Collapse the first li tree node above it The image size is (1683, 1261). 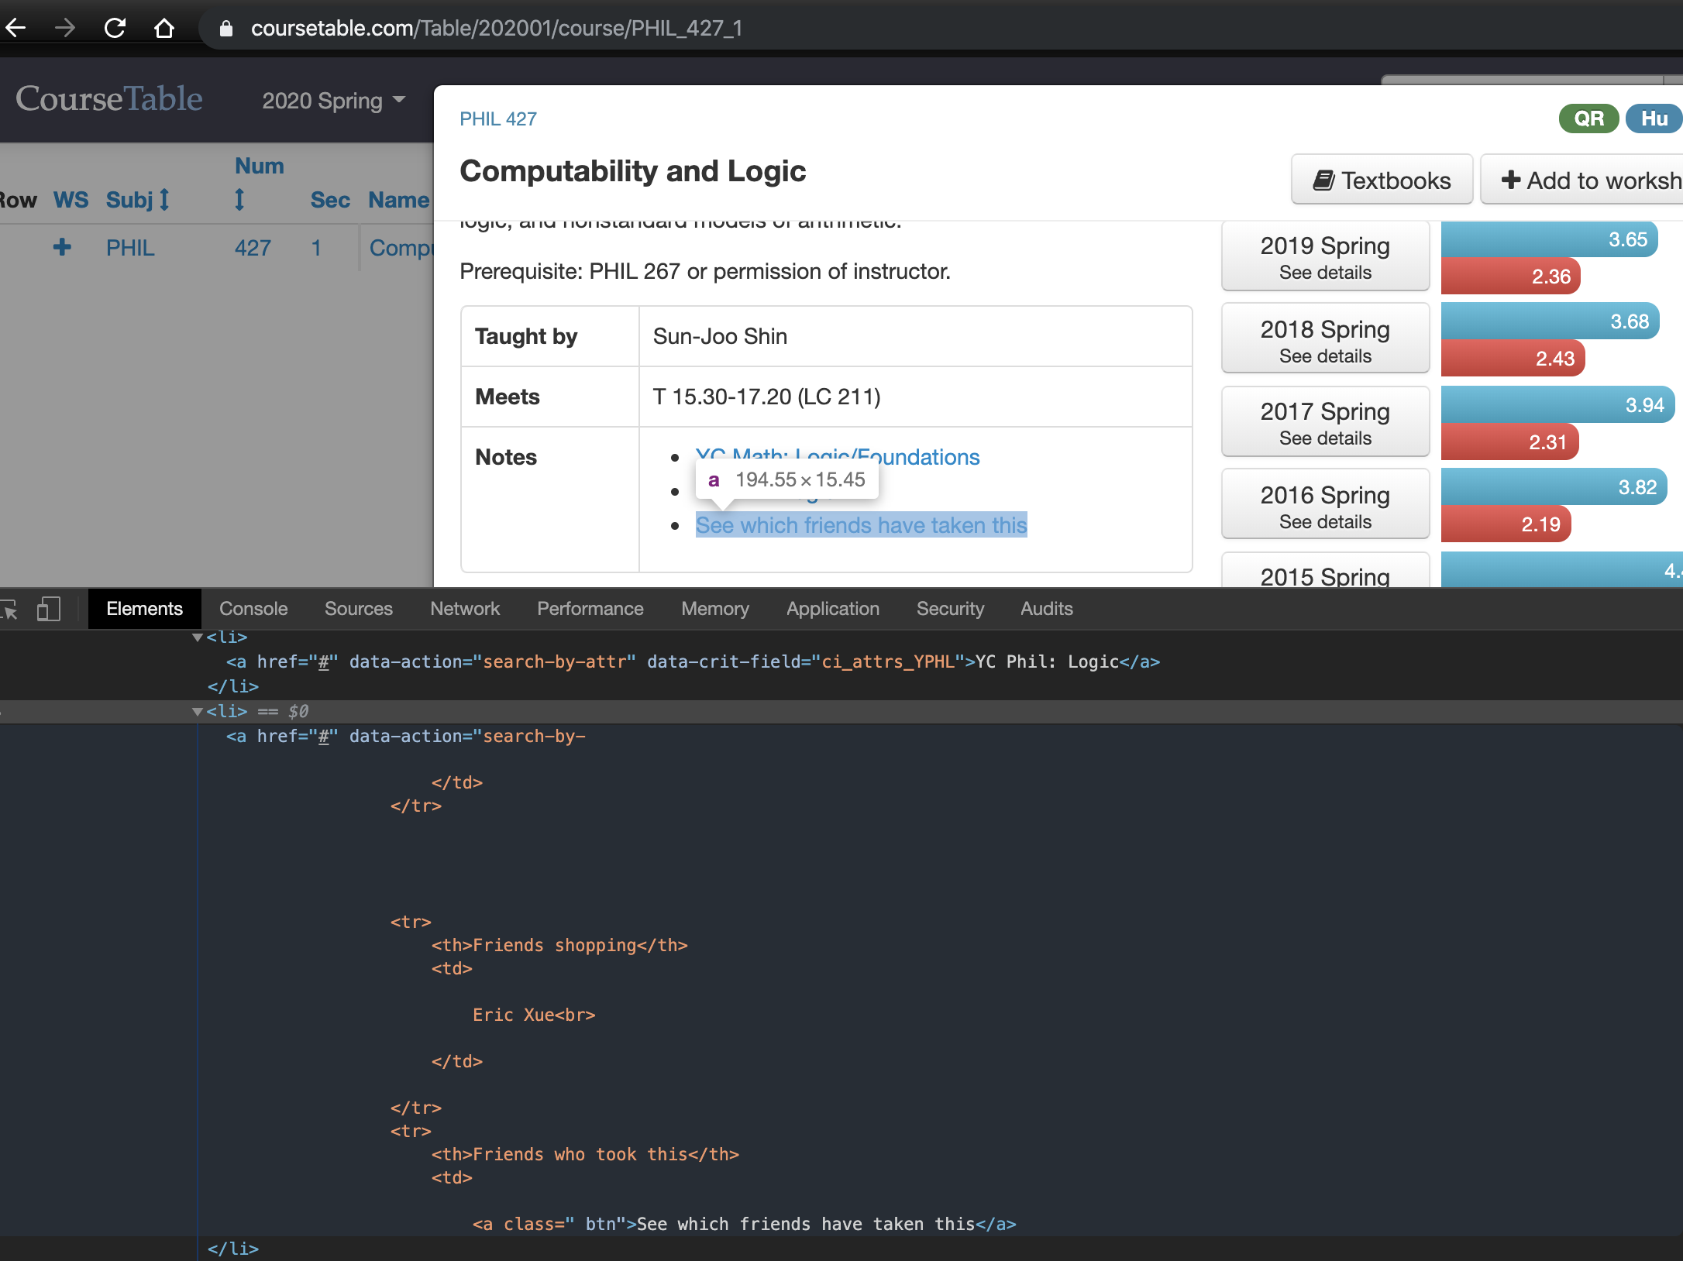(x=198, y=637)
